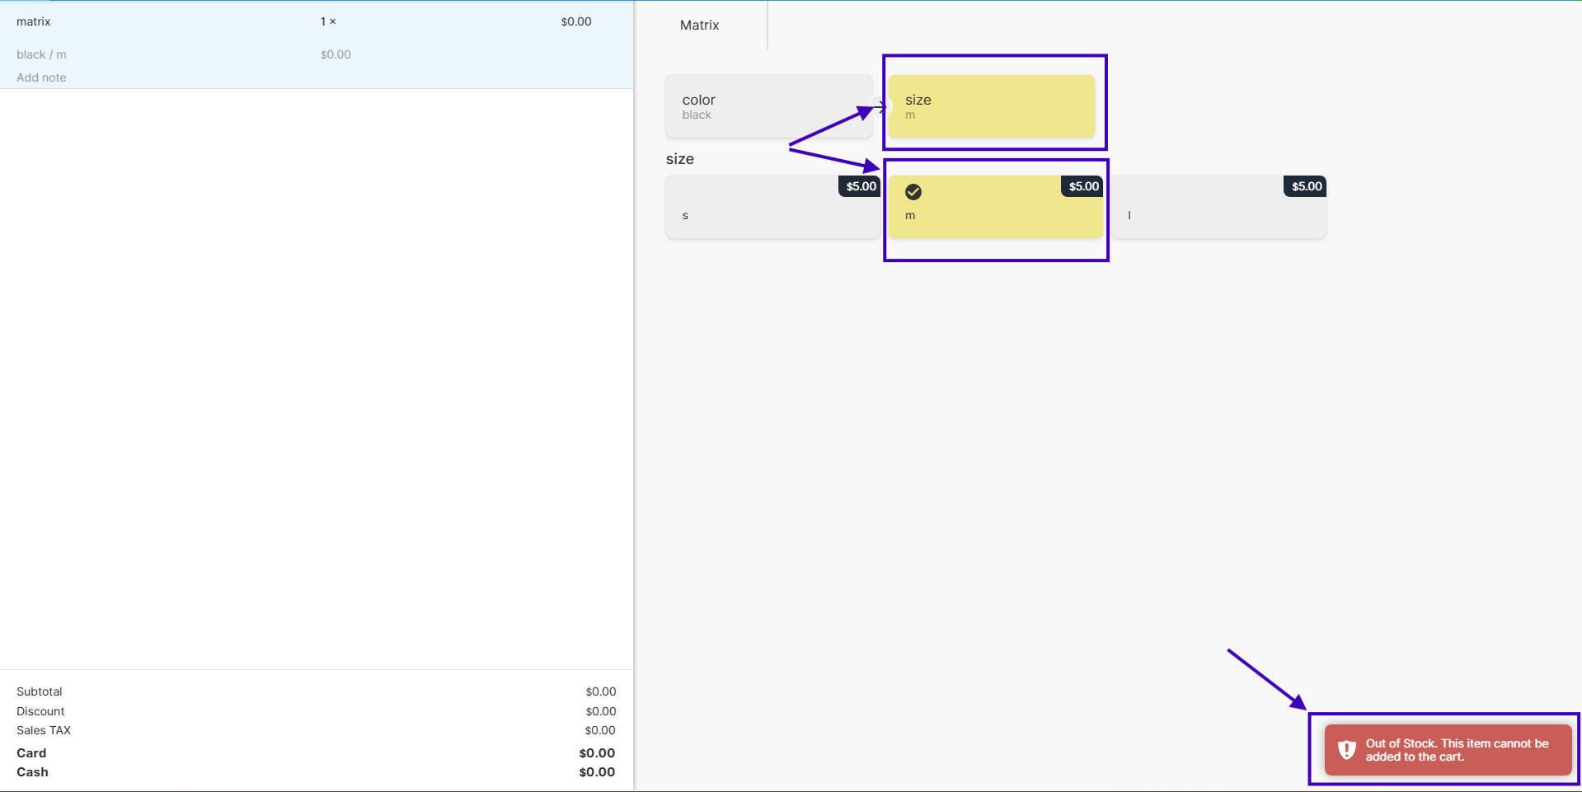This screenshot has width=1582, height=792.
Task: Open the size attribute step showing m
Action: (992, 106)
